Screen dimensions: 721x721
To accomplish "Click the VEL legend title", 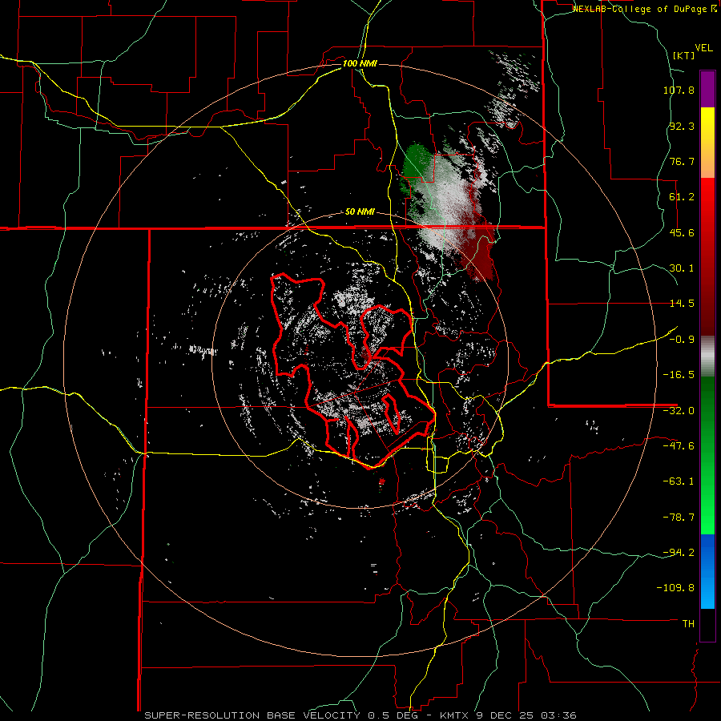I will coord(703,48).
